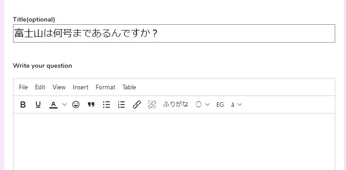Screen dimensions: 346x170
Task: Open the File menu
Action: pyautogui.click(x=23, y=87)
